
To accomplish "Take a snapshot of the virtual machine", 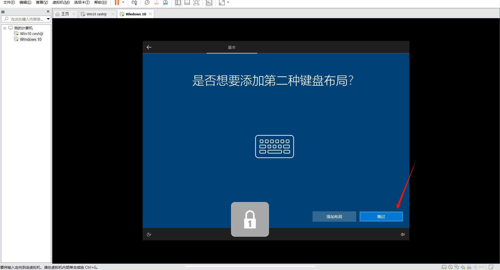I will point(147,3).
